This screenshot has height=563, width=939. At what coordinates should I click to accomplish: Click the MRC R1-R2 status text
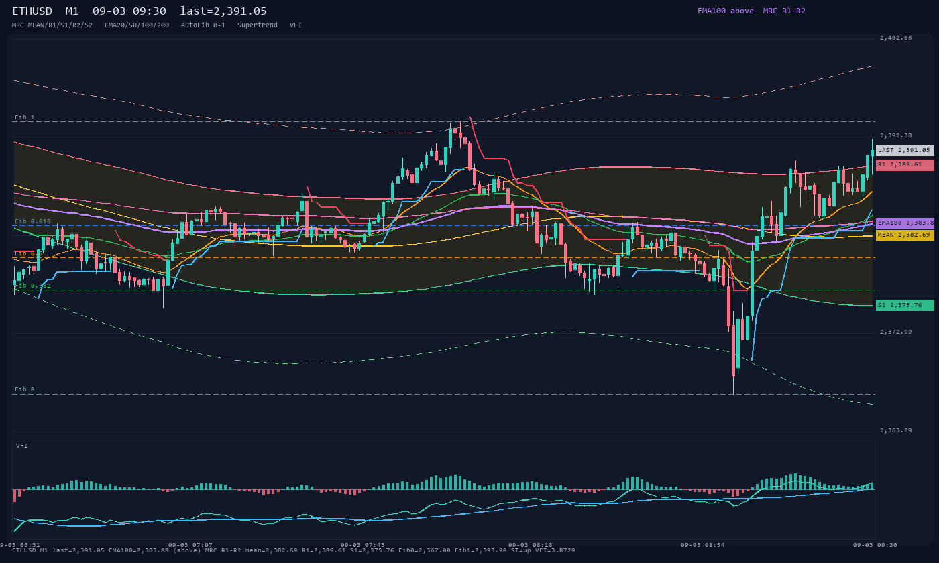(784, 11)
